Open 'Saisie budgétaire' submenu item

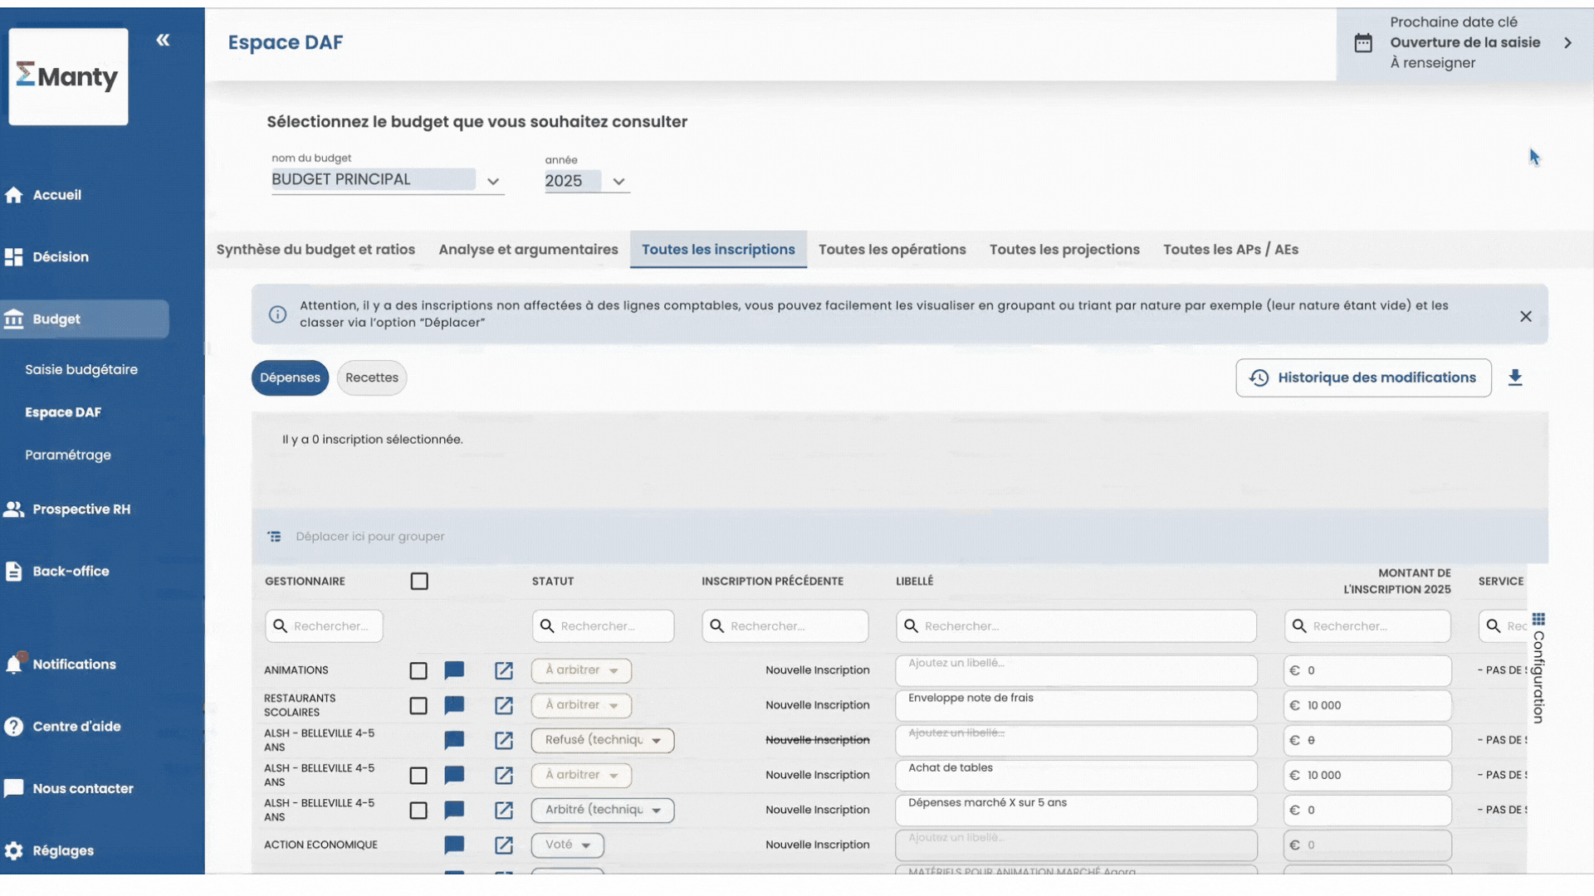(81, 370)
